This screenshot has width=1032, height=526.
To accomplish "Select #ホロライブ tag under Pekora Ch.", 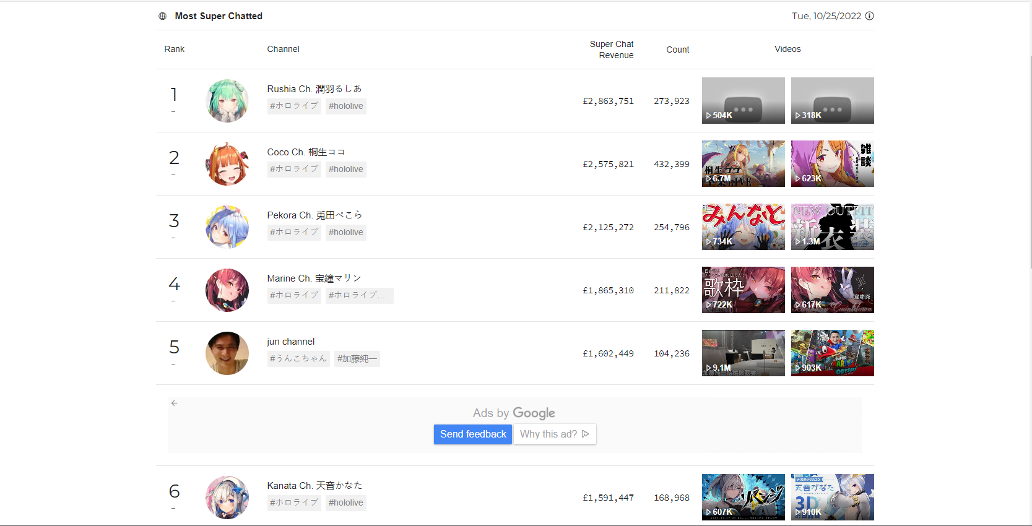I will coord(294,233).
